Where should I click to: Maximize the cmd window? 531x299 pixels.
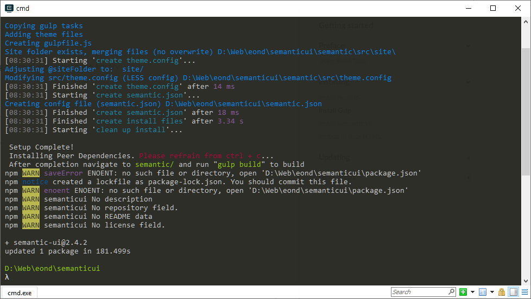(x=493, y=8)
